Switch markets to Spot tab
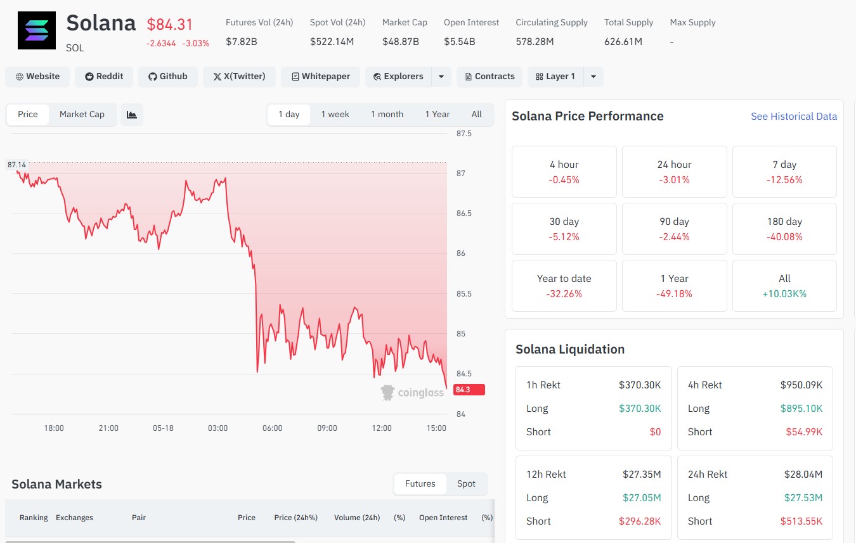Image resolution: width=856 pixels, height=543 pixels. coord(466,484)
